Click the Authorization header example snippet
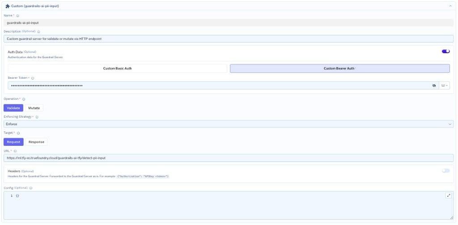Image resolution: width=458 pixels, height=225 pixels. (143, 177)
